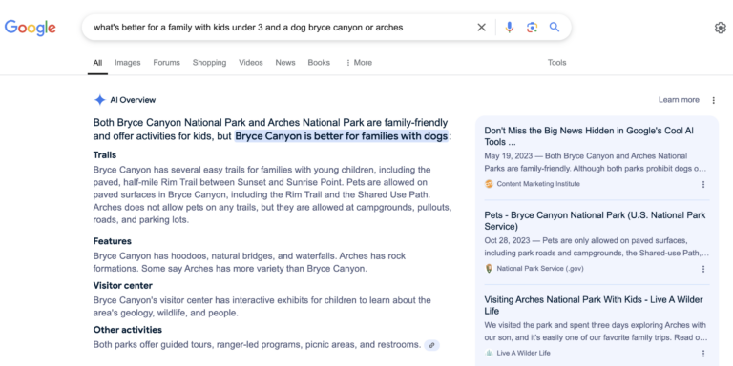Open options for National Park Service source
The image size is (733, 366).
[x=703, y=269]
